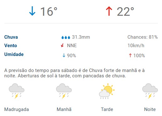Click the Chuva label
This screenshot has height=116, width=162.
[11, 37]
